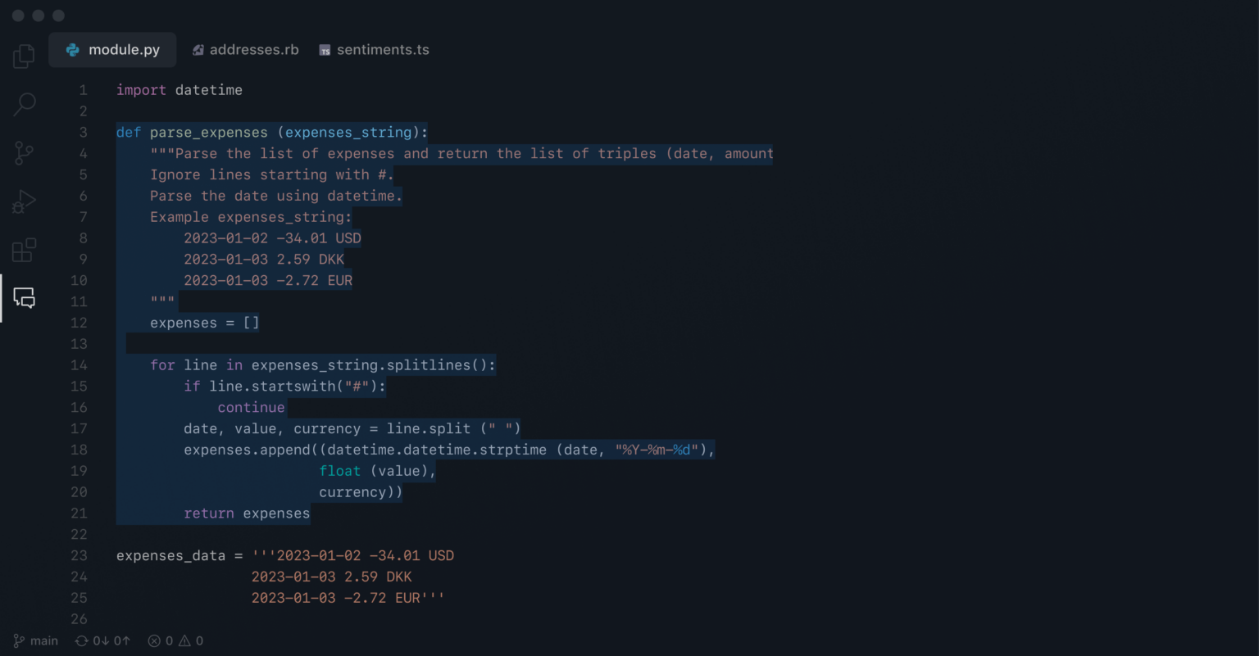The image size is (1259, 656).
Task: Open the Run and Debug view
Action: coord(24,201)
